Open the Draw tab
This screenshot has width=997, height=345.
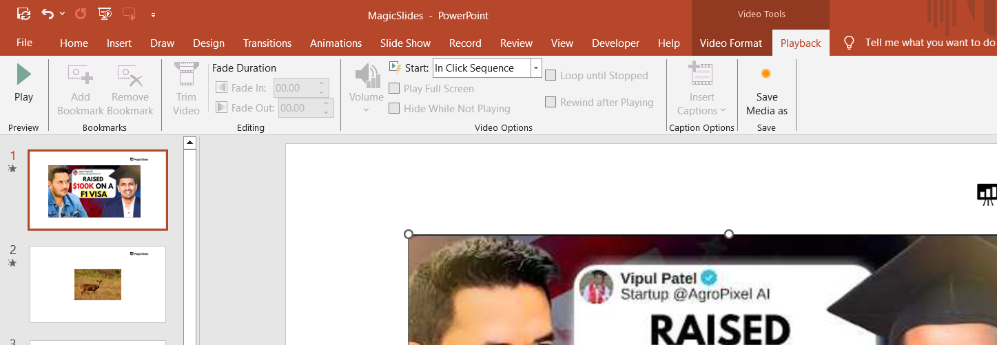tap(163, 43)
